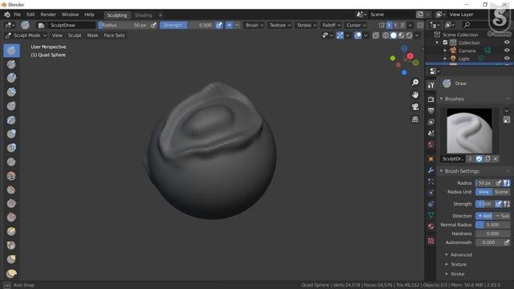Switch to the Shading workspace tab
The height and width of the screenshot is (289, 514).
[x=143, y=15]
